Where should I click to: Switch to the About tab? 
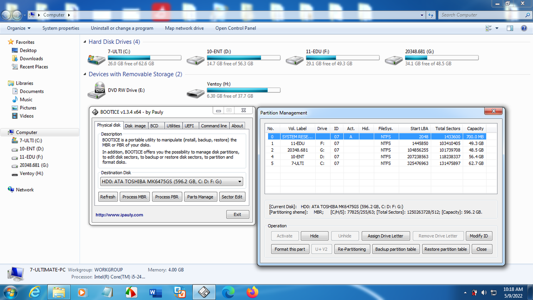[x=237, y=126]
